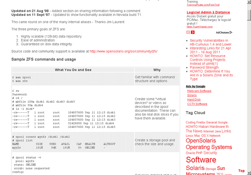Click the 'Why' column header
251x175 pixels.
tap(157, 70)
